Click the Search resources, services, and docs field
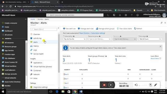167x94 pixels. [x=75, y=15]
